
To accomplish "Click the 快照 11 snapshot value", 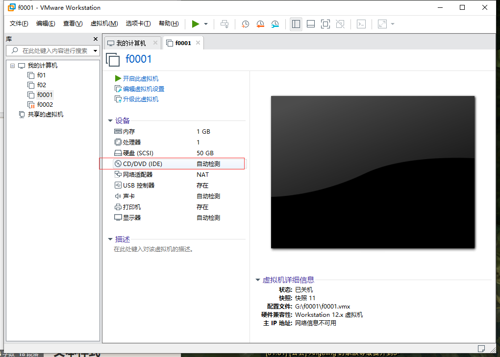I will point(305,298).
